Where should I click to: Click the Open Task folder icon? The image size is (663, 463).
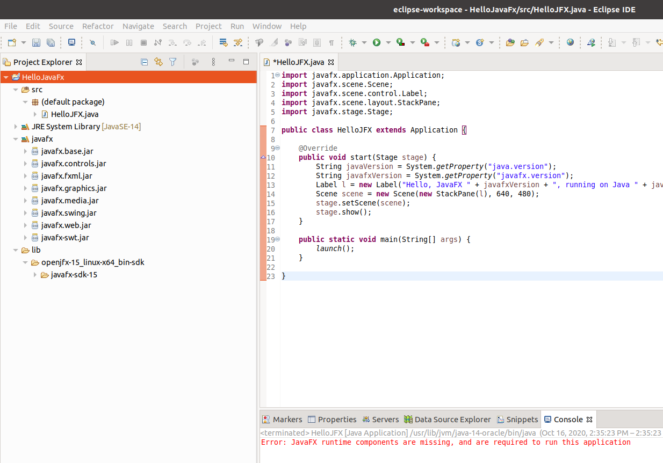[524, 42]
